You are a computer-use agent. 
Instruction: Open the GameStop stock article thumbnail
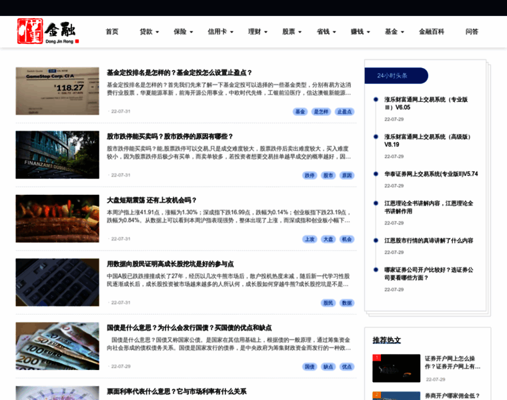click(x=57, y=91)
